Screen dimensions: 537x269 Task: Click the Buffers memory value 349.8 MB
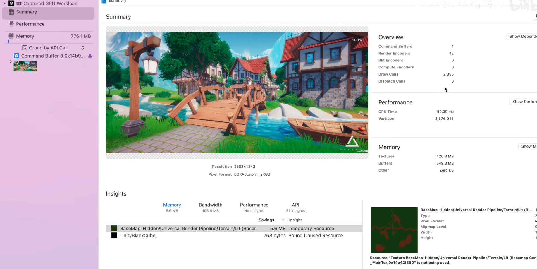point(445,164)
